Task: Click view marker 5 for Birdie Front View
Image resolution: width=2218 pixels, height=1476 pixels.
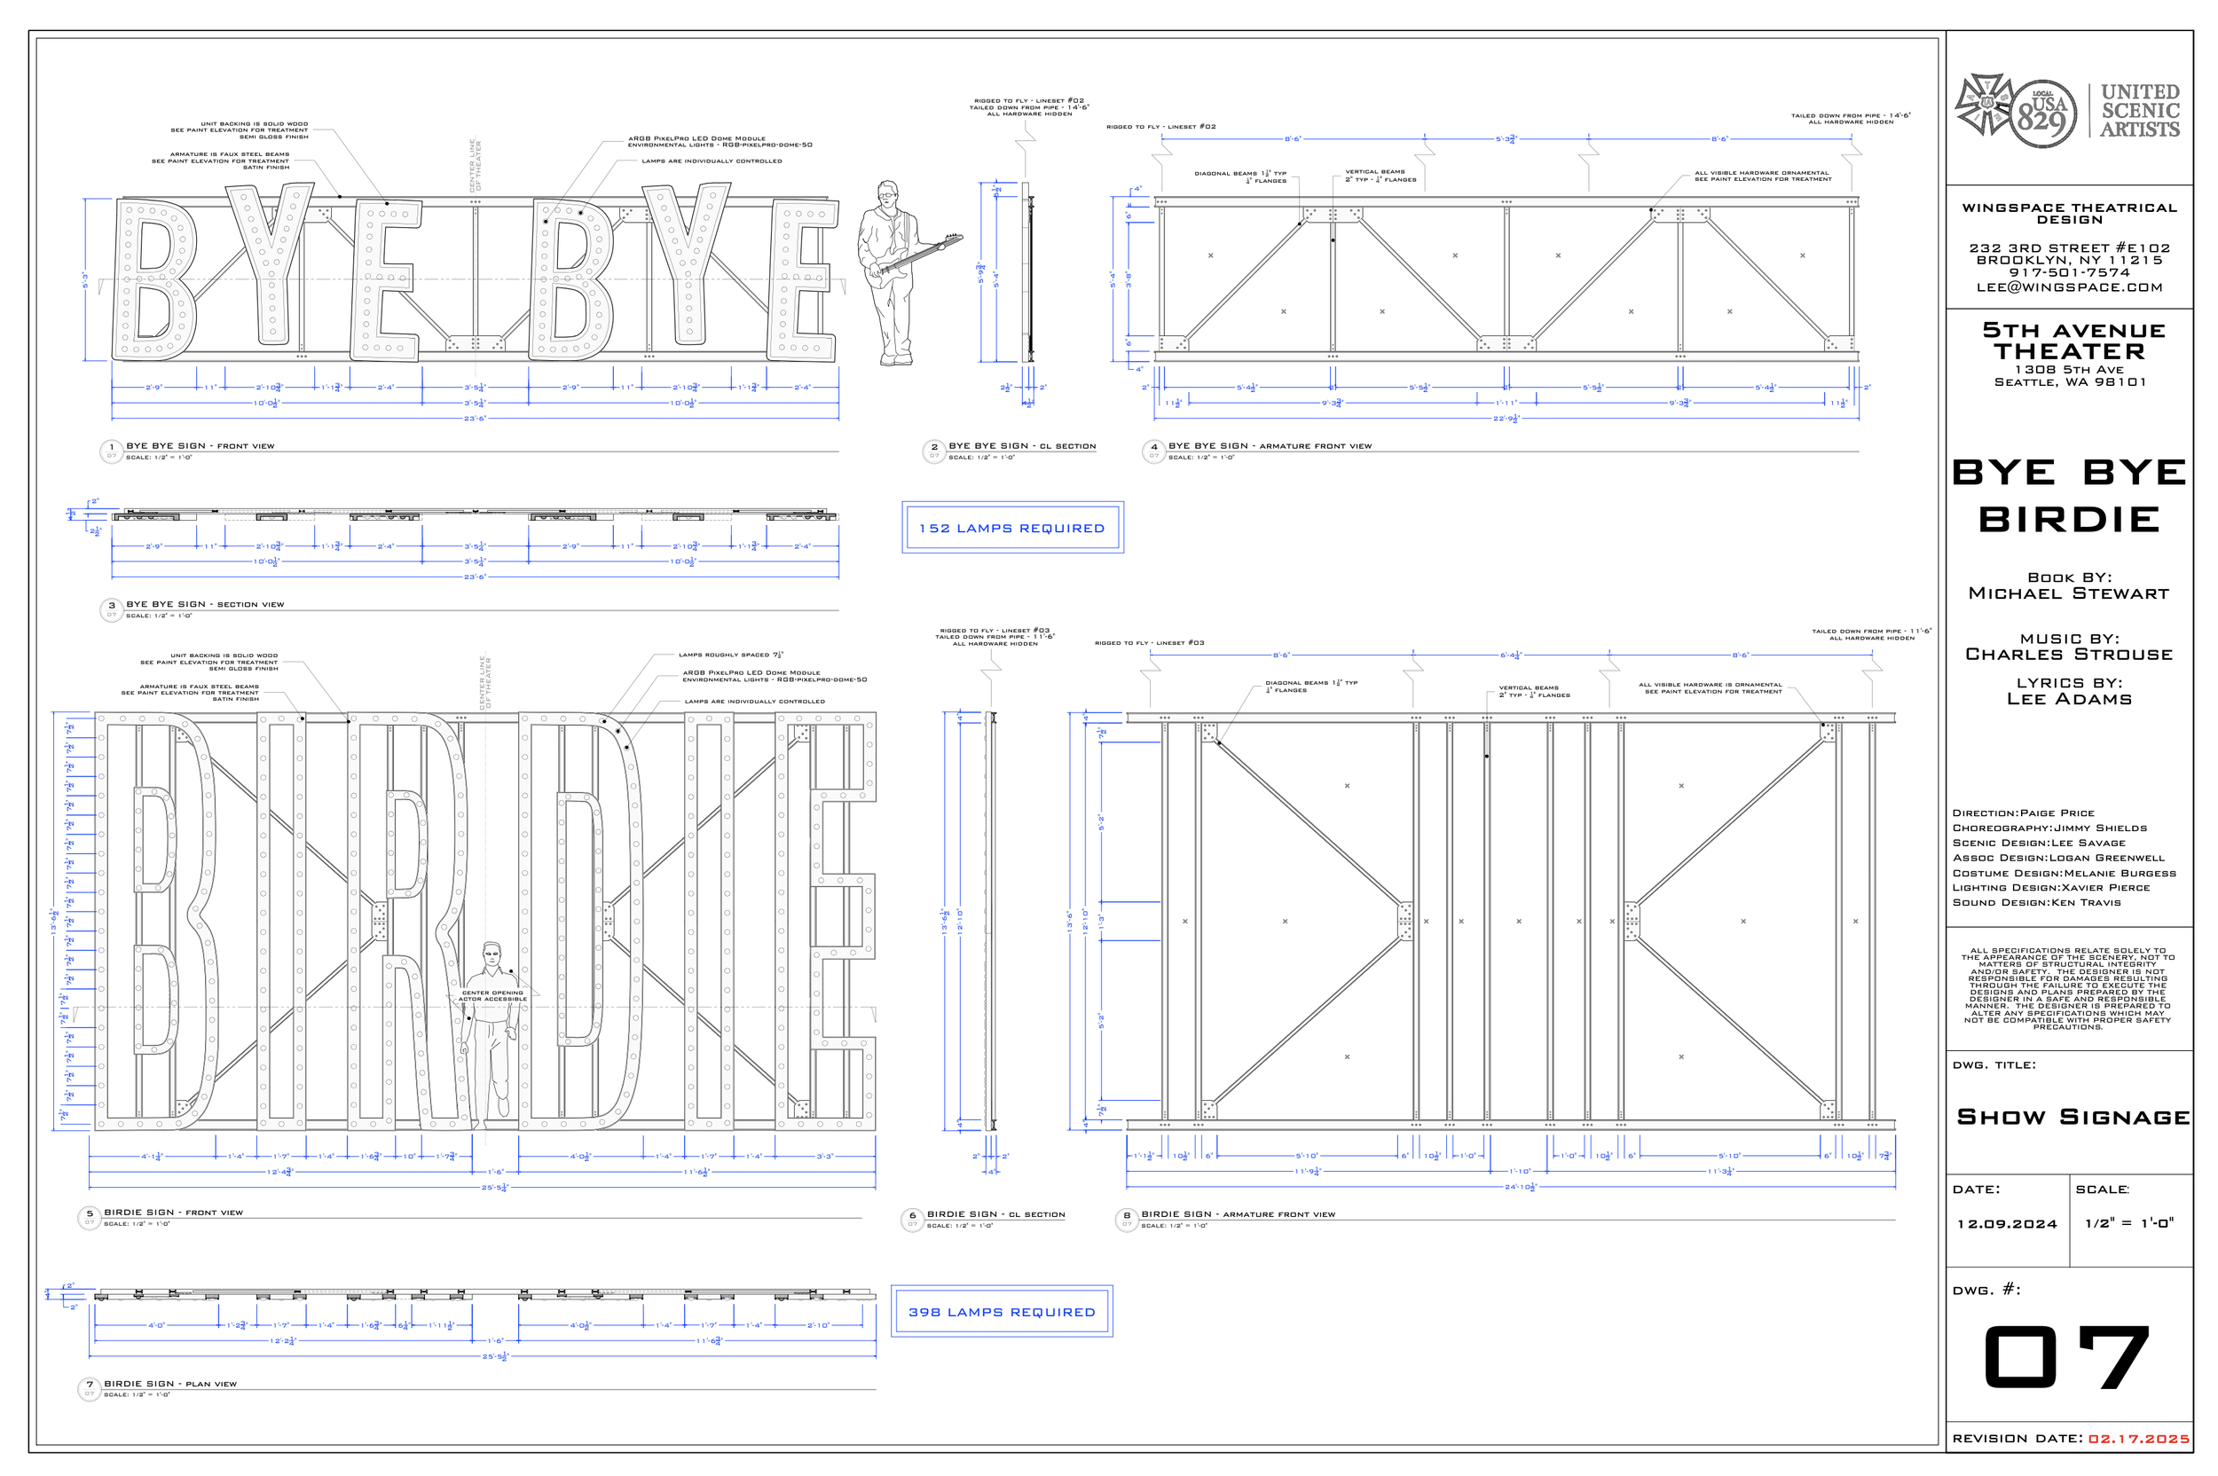Action: tap(90, 1217)
